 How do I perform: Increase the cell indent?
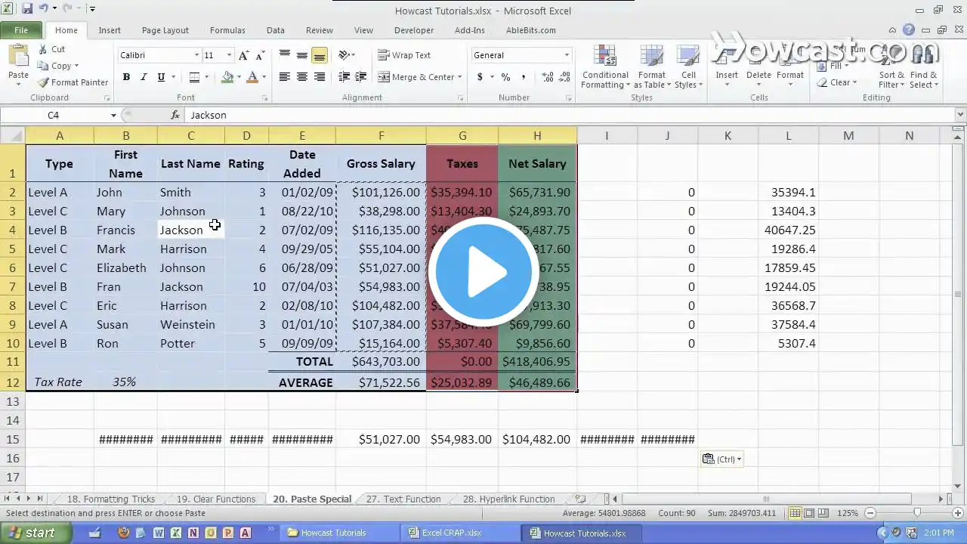pyautogui.click(x=361, y=77)
